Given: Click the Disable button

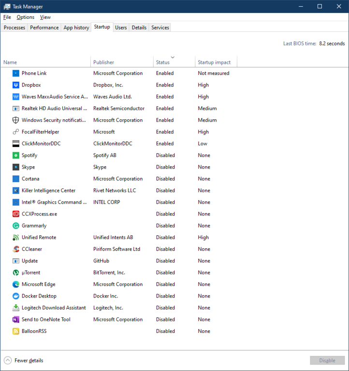Looking at the screenshot, I should pos(327,360).
